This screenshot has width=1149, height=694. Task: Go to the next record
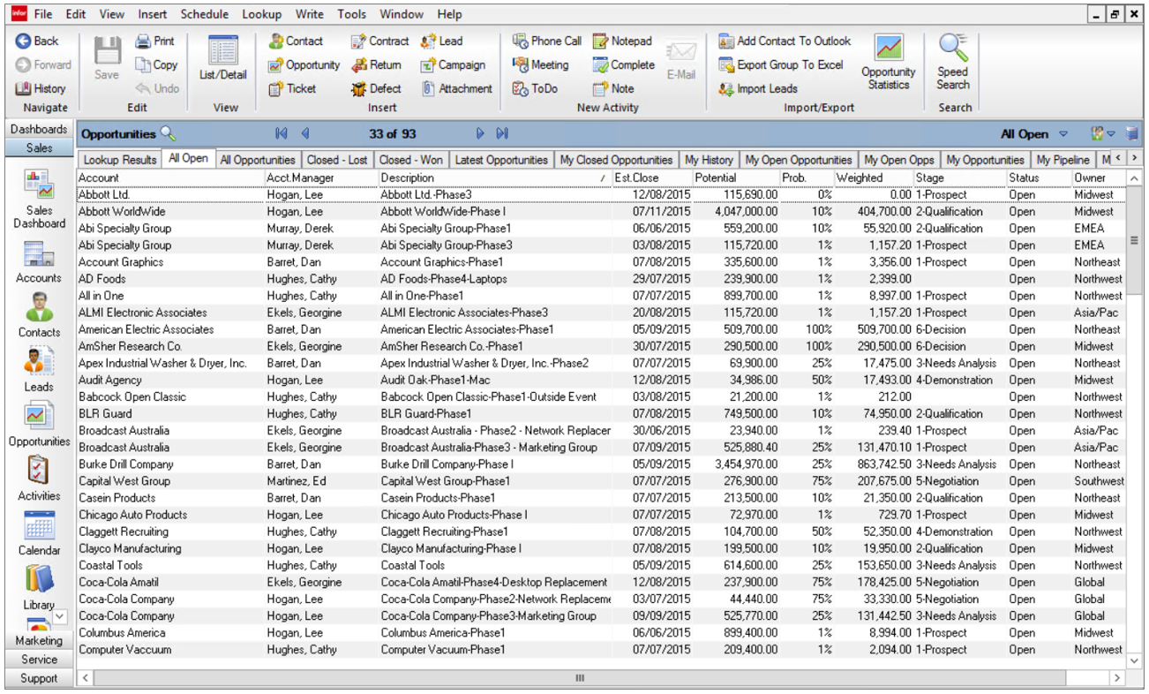click(x=480, y=134)
